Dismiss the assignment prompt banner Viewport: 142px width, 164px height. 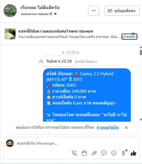click(x=126, y=128)
